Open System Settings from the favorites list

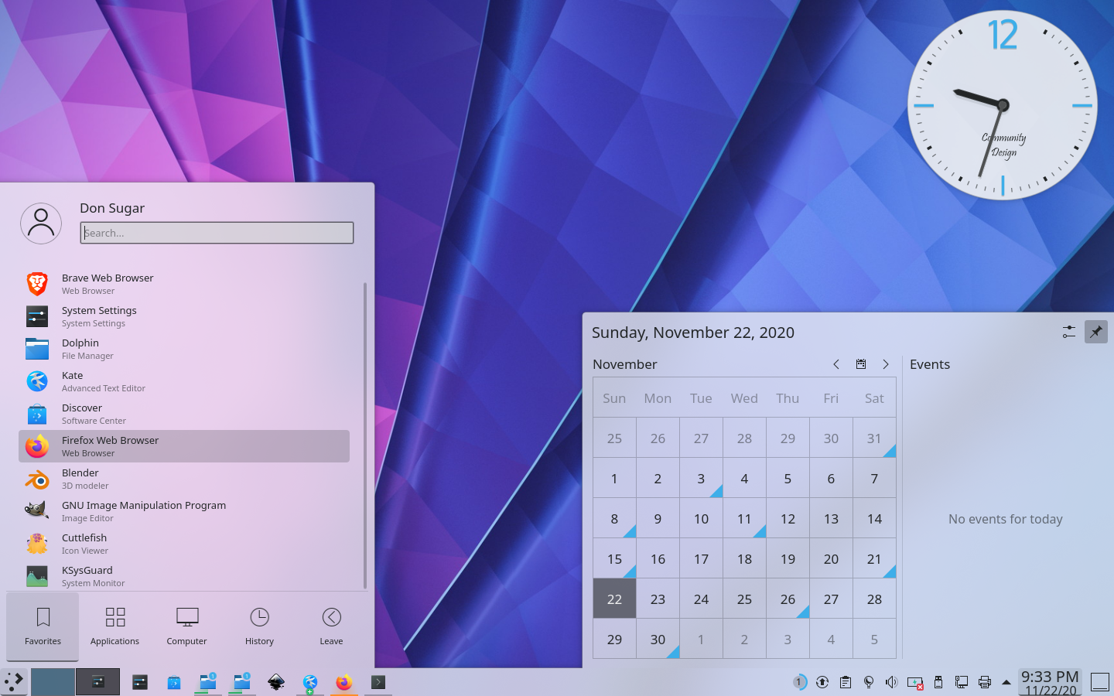point(184,316)
